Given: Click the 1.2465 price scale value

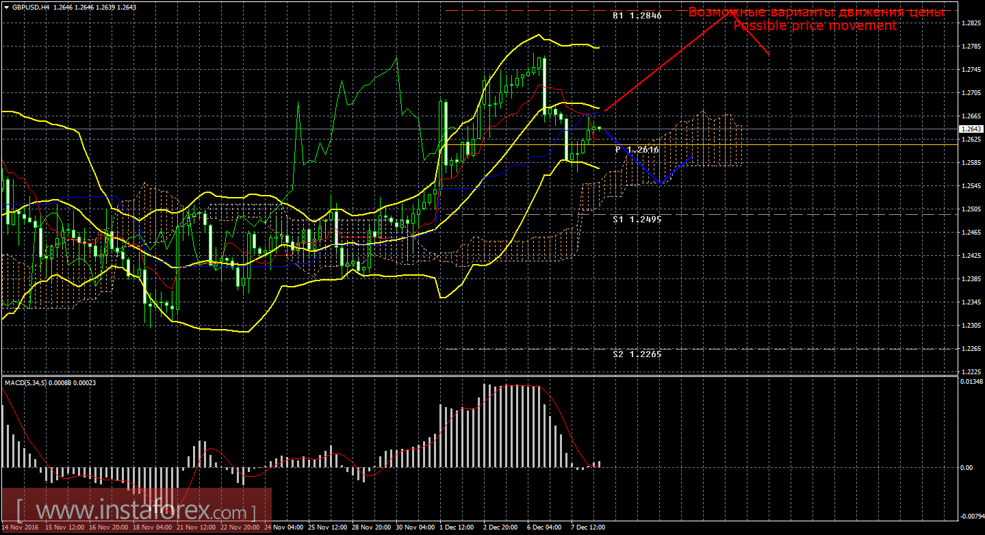Looking at the screenshot, I should coord(970,233).
